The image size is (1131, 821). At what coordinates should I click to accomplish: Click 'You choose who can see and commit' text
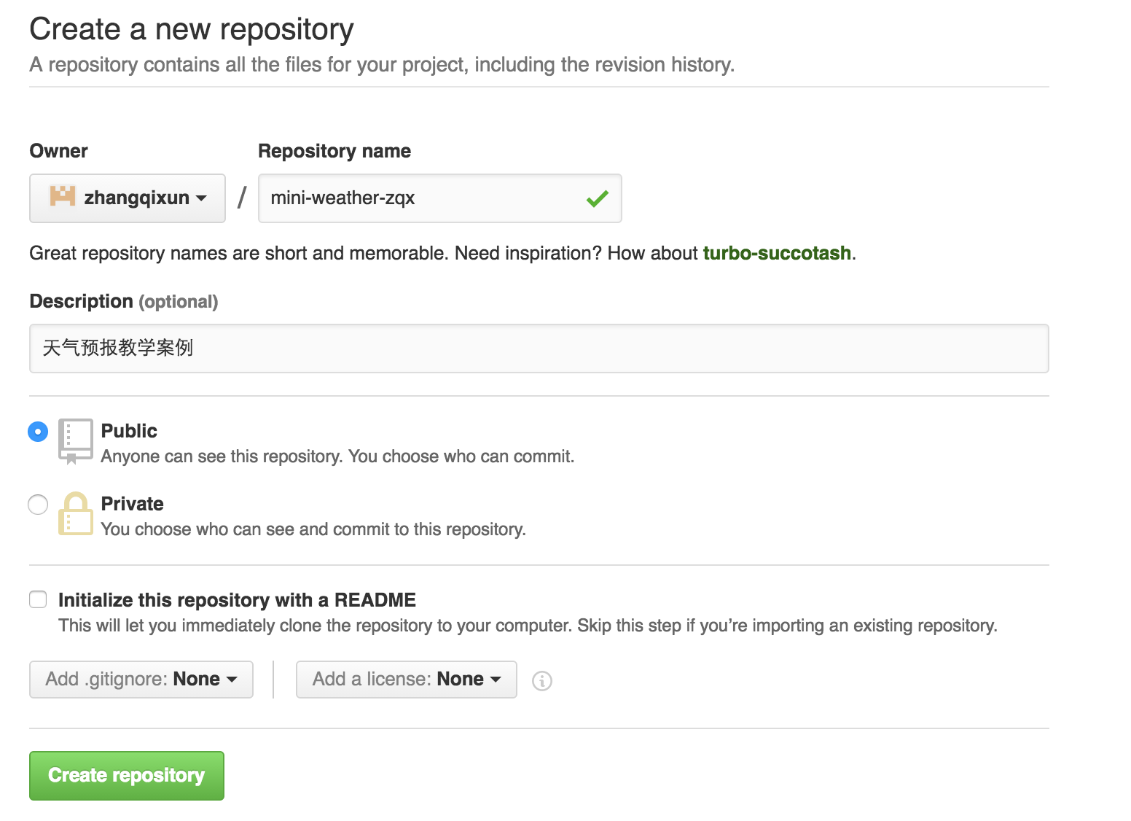(313, 529)
